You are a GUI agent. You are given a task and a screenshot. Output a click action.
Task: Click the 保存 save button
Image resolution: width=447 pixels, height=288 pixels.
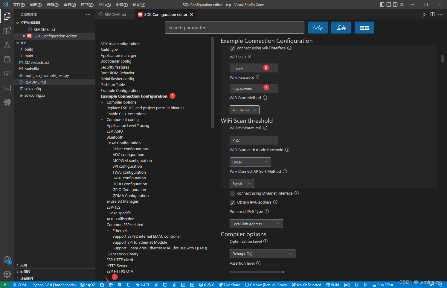pos(318,28)
